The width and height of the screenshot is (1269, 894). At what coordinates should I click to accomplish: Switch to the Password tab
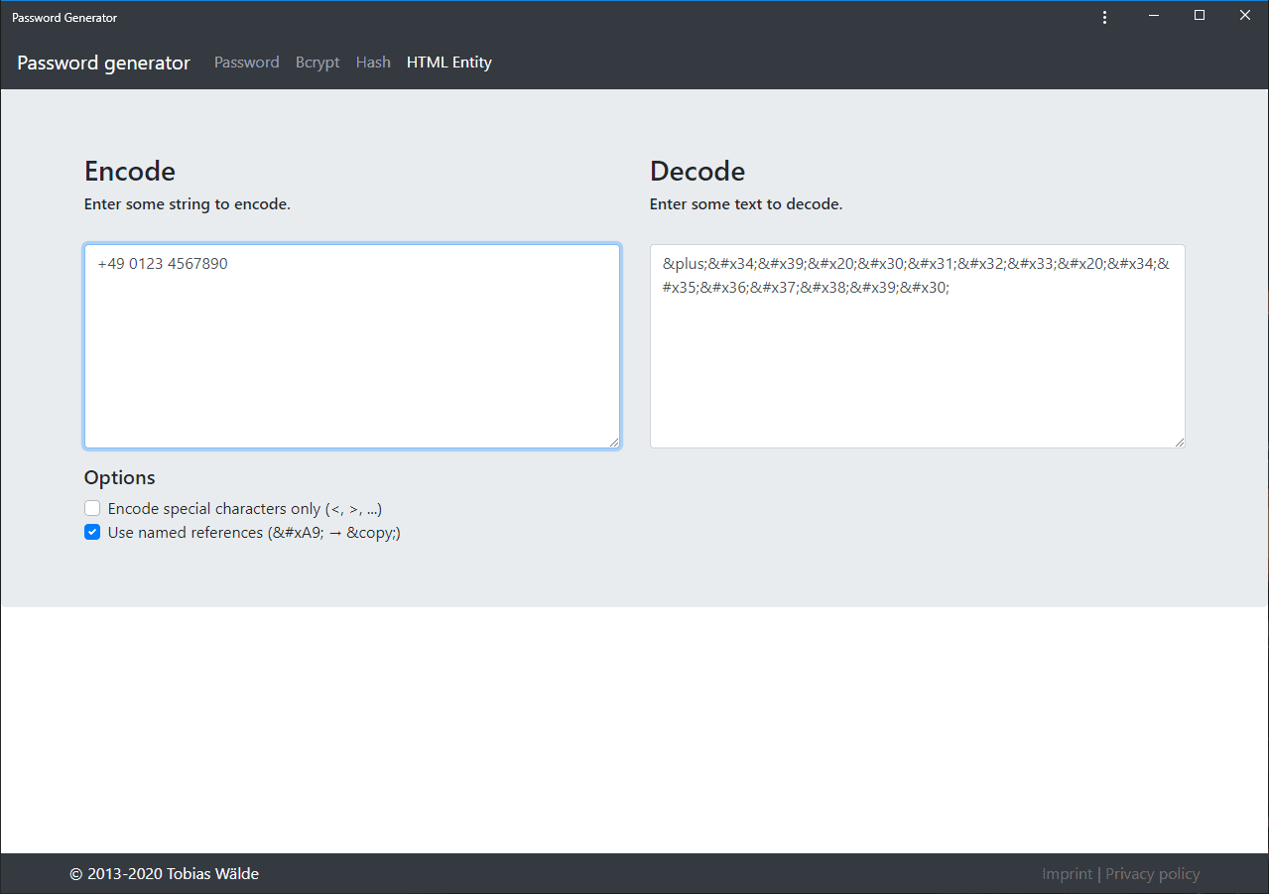[x=247, y=62]
